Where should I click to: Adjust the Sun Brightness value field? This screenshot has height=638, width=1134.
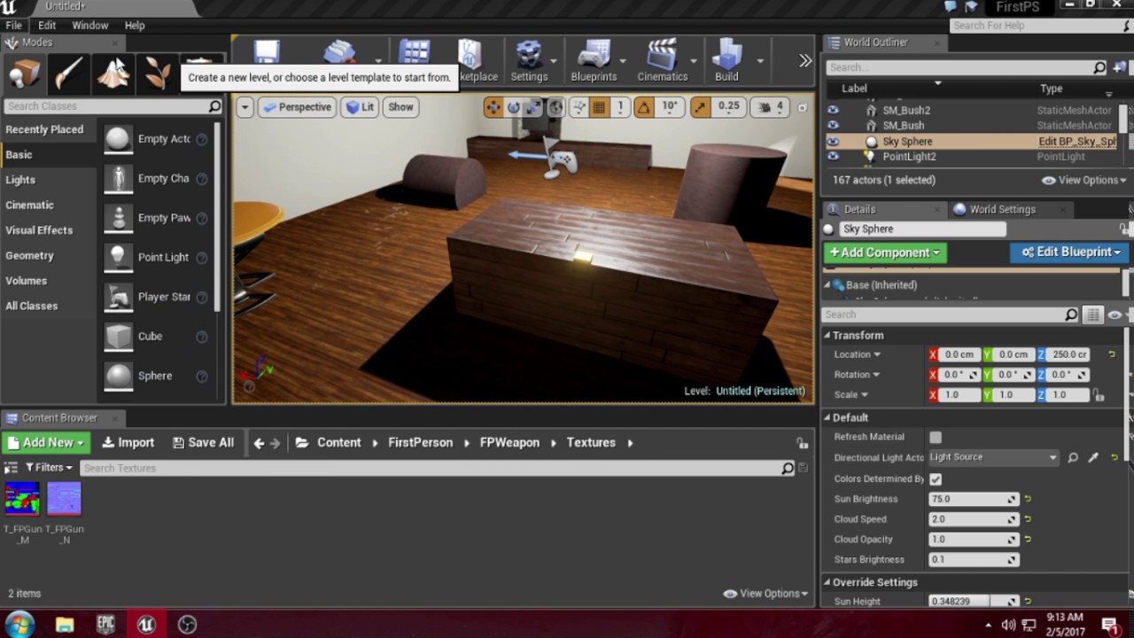(x=973, y=499)
